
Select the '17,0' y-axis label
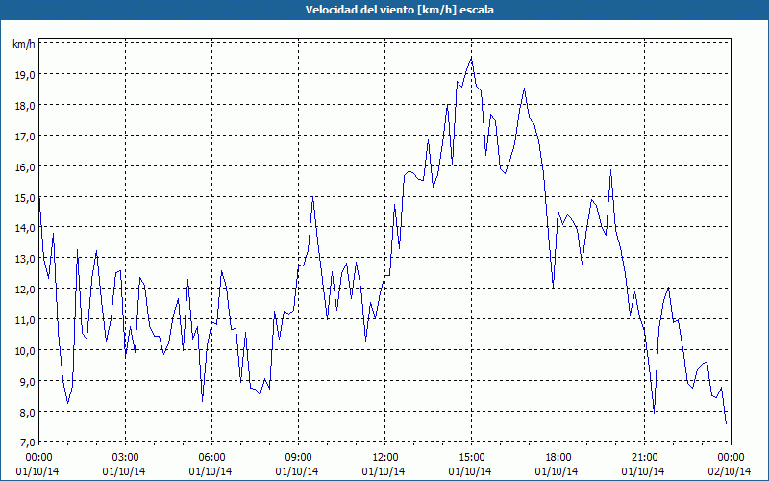point(25,137)
